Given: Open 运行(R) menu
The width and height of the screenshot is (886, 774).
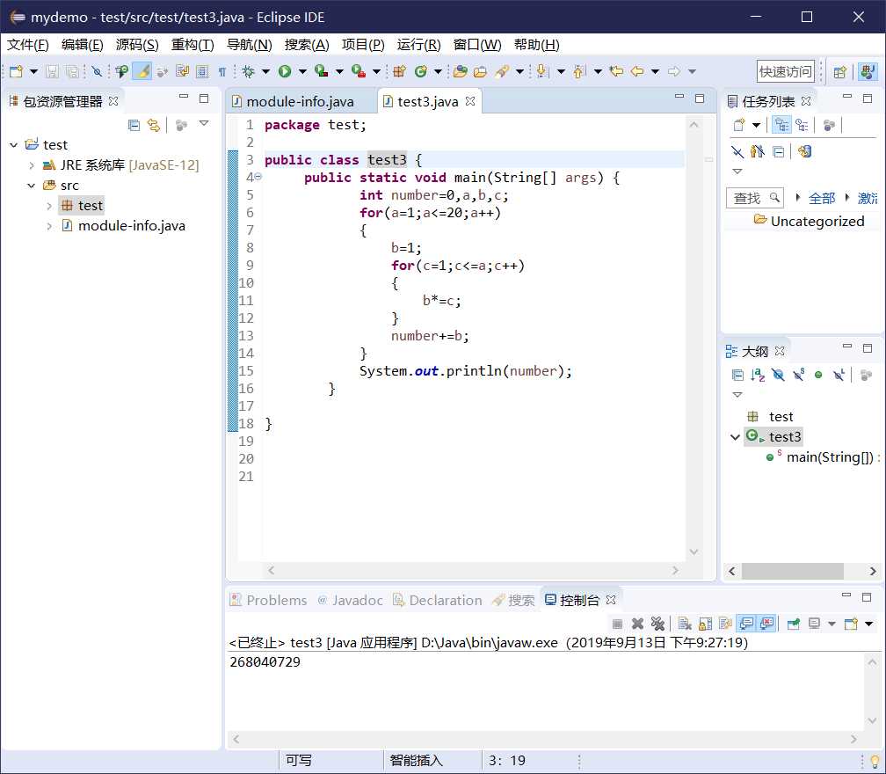Looking at the screenshot, I should [418, 45].
